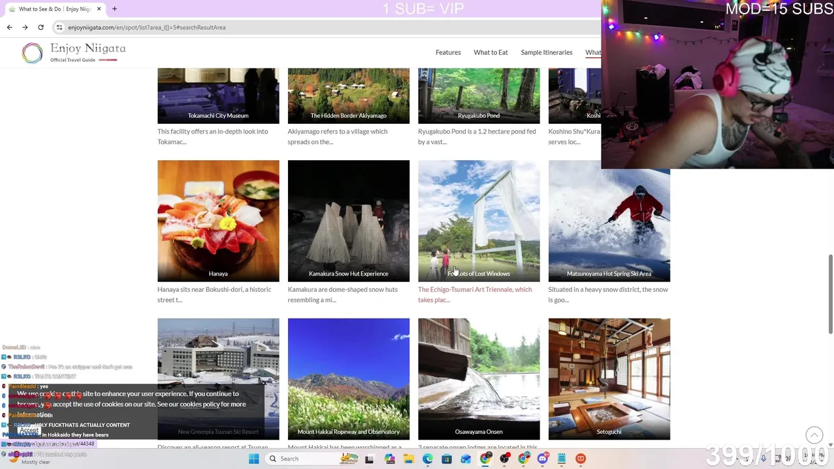Open Task View from the taskbar
This screenshot has width=834, height=469.
(369, 459)
